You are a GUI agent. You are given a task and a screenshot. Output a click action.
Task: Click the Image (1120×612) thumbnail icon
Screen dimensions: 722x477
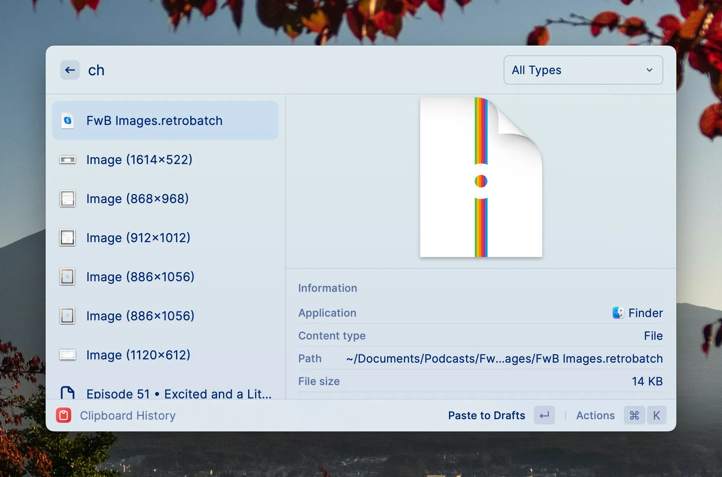pyautogui.click(x=68, y=355)
